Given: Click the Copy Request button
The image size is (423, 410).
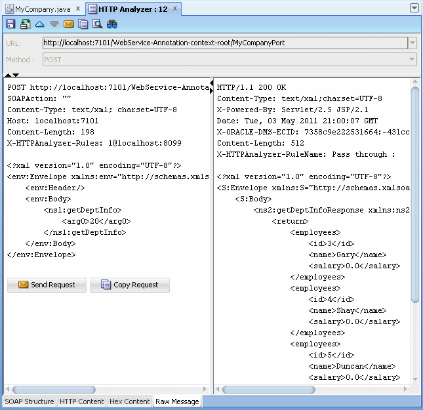Looking at the screenshot, I should (x=130, y=285).
